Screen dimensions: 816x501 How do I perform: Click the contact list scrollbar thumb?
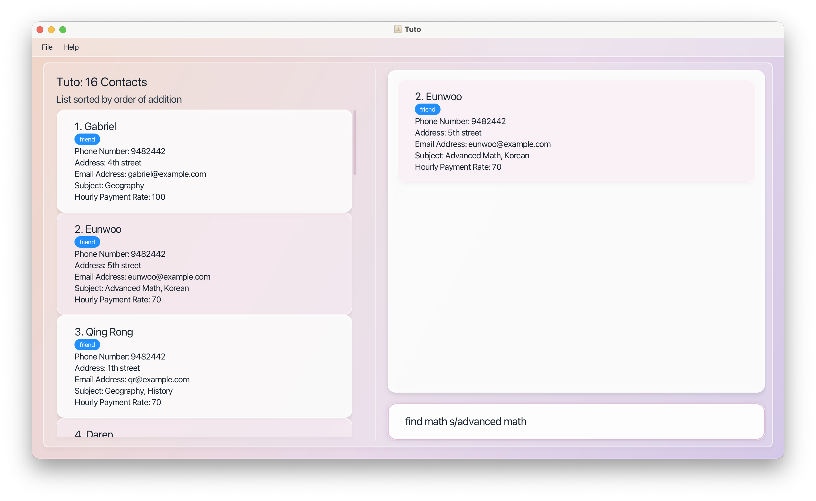[x=355, y=142]
